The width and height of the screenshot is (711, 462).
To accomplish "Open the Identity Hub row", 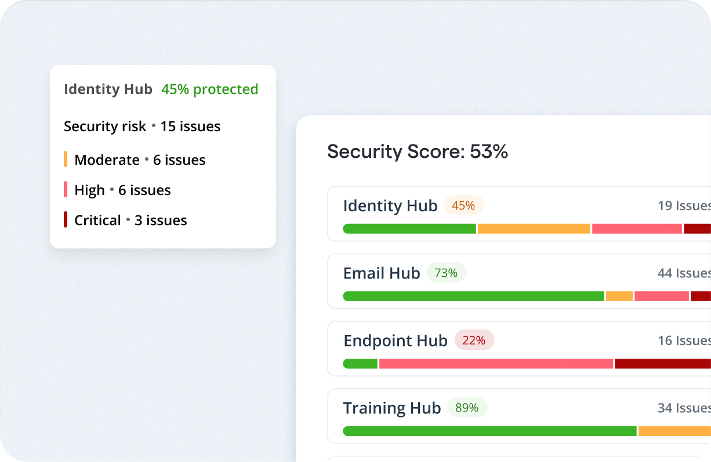I will [x=520, y=214].
